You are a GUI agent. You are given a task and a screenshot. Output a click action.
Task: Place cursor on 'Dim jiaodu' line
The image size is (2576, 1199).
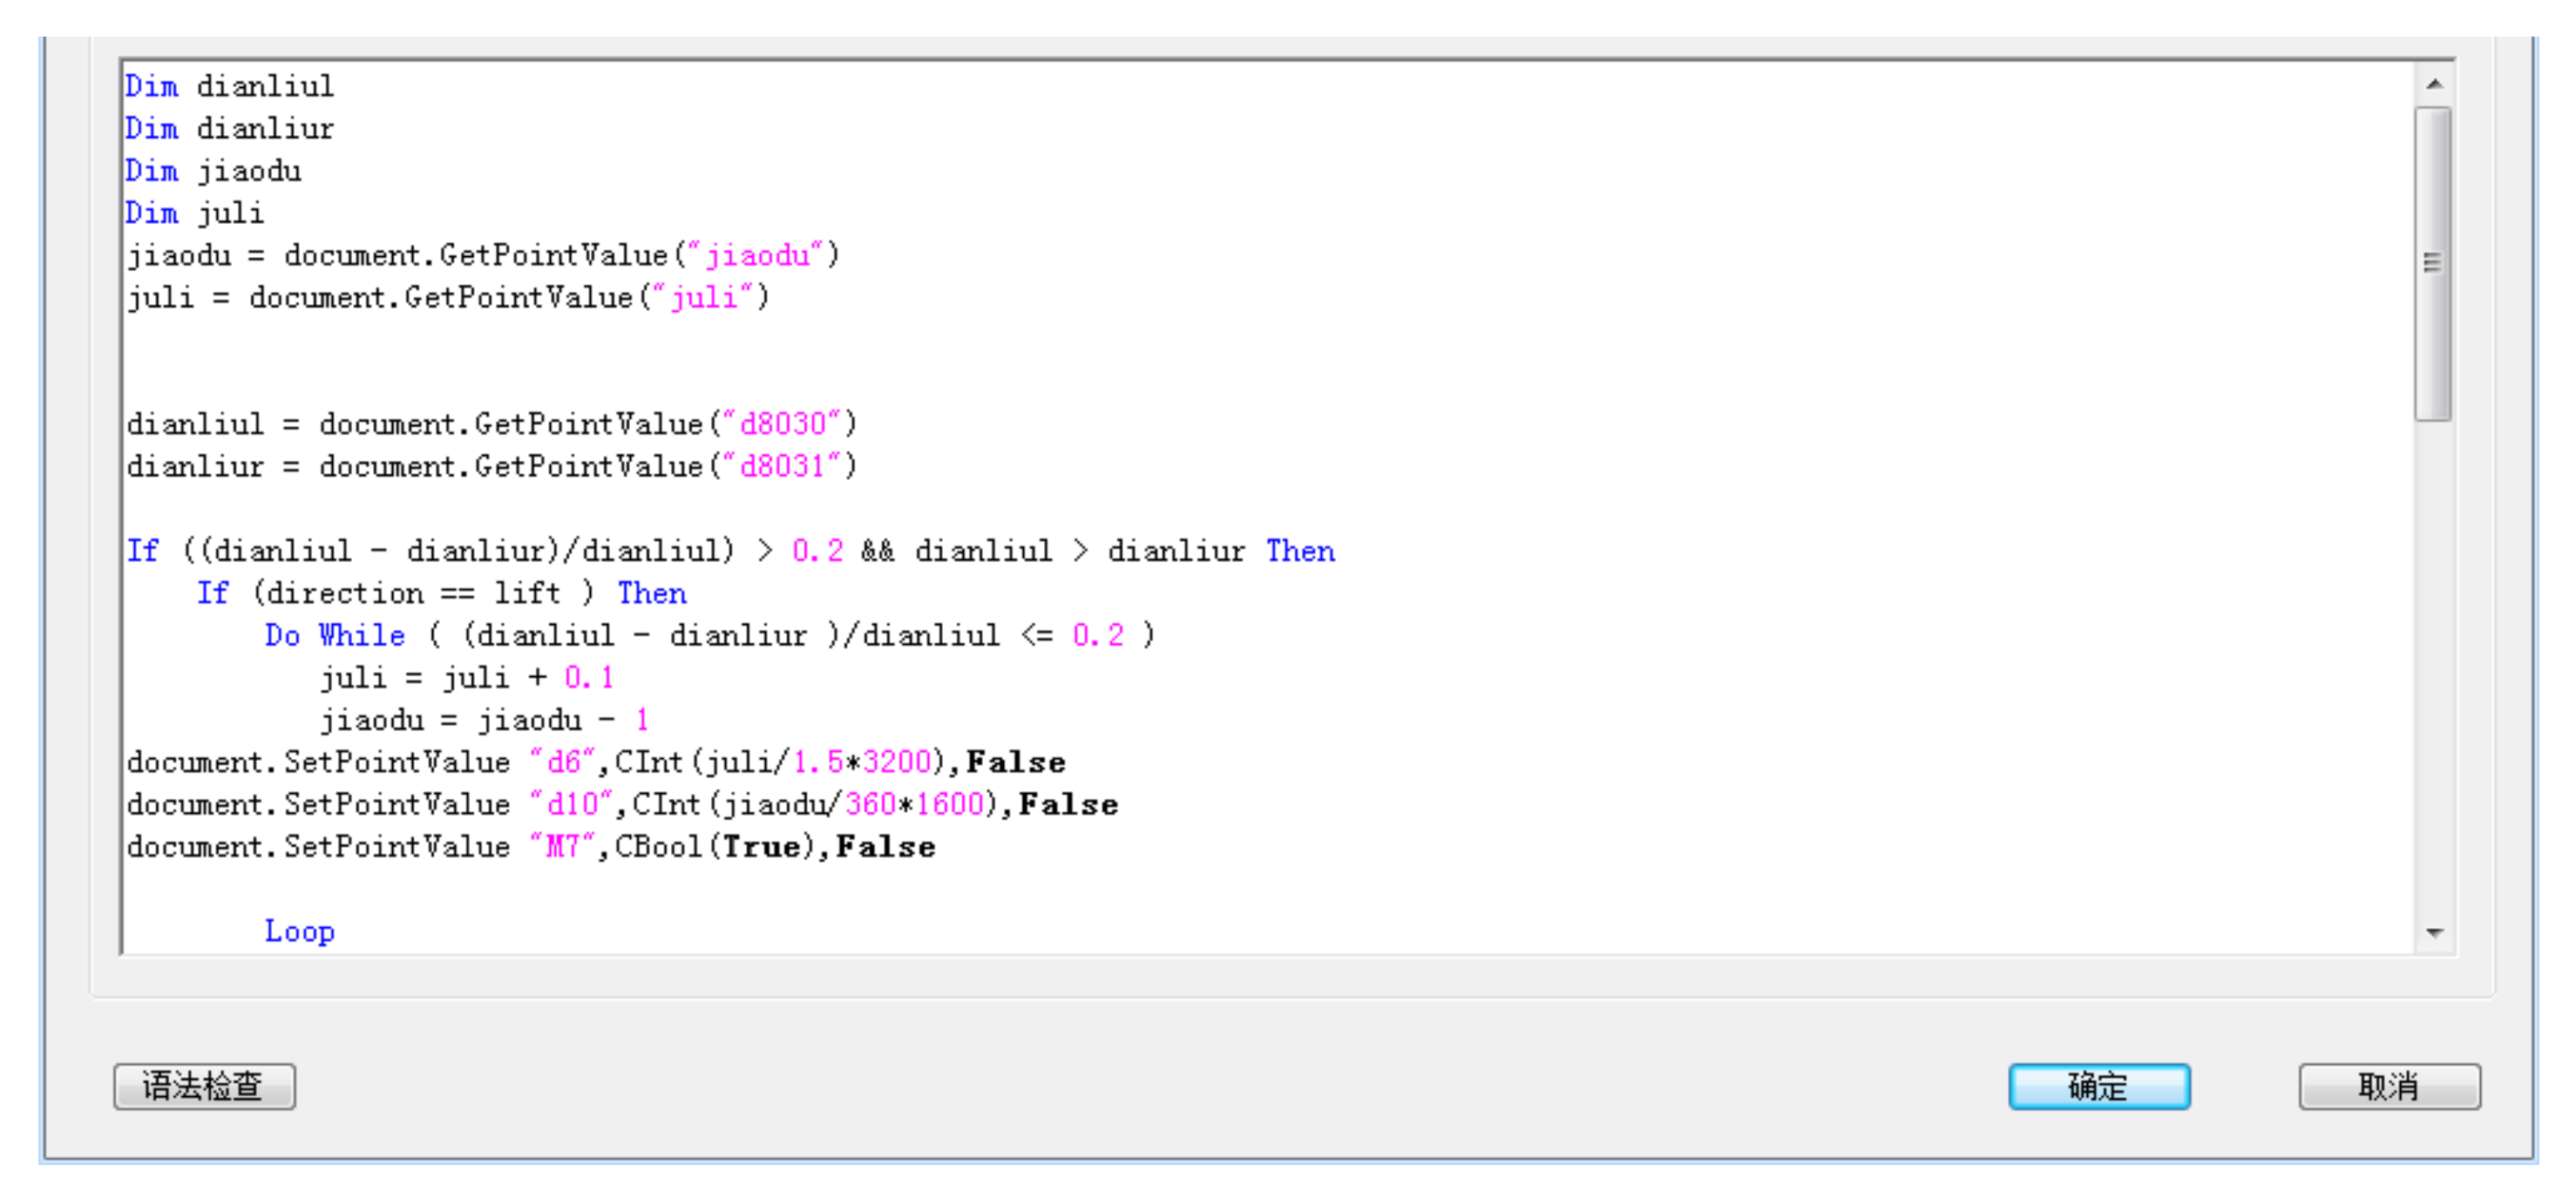click(x=213, y=171)
